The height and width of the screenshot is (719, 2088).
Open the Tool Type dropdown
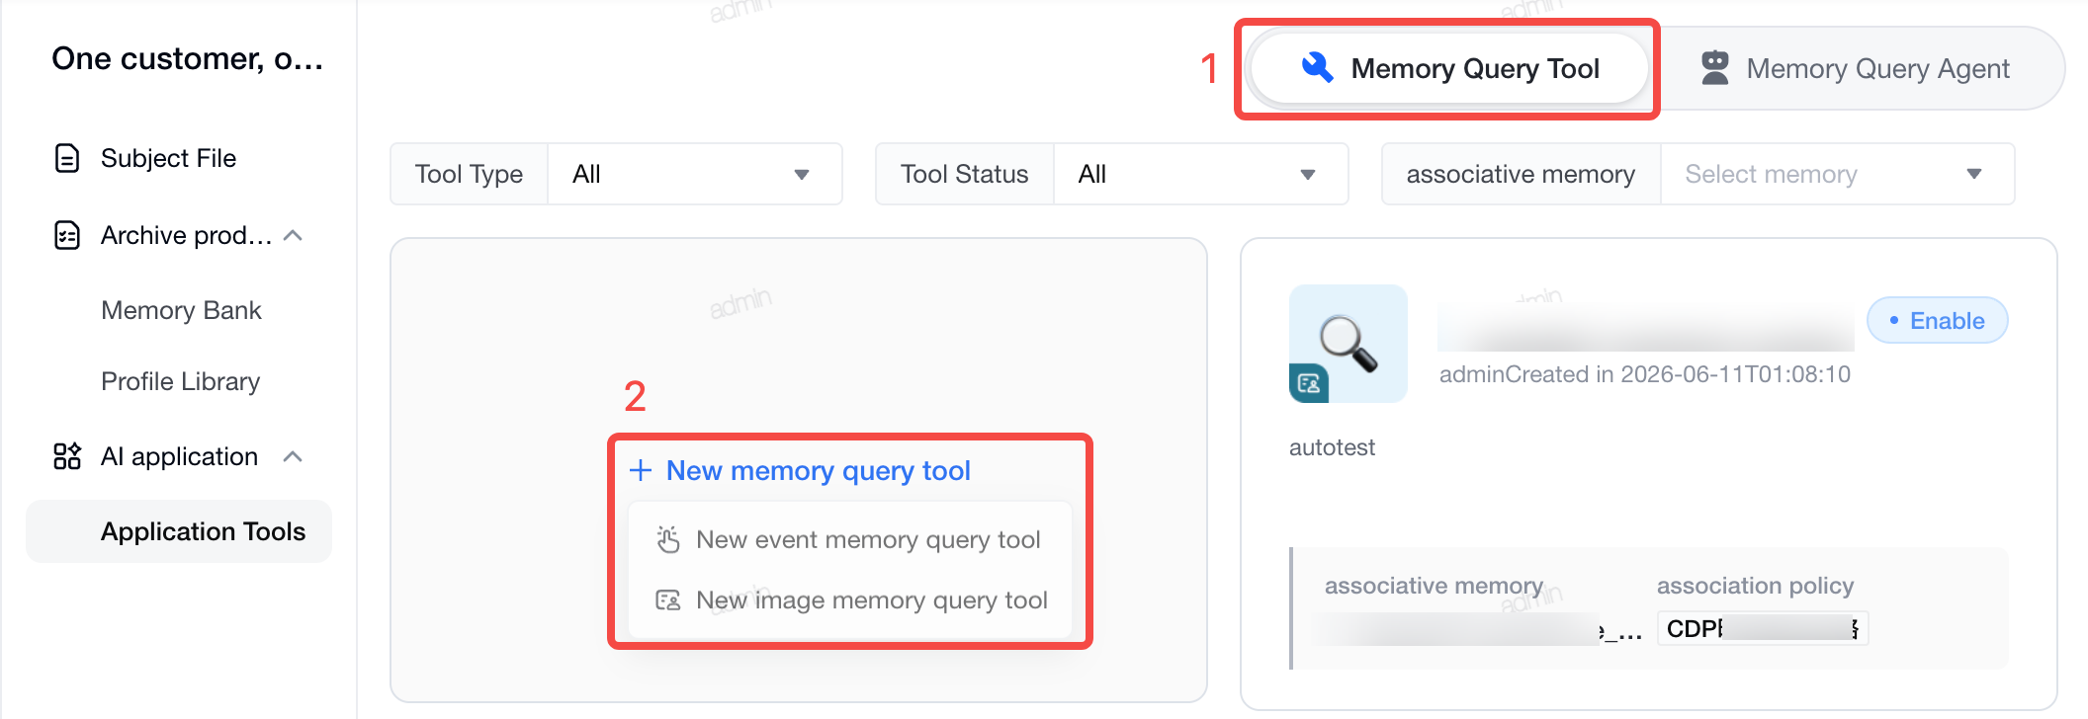695,174
